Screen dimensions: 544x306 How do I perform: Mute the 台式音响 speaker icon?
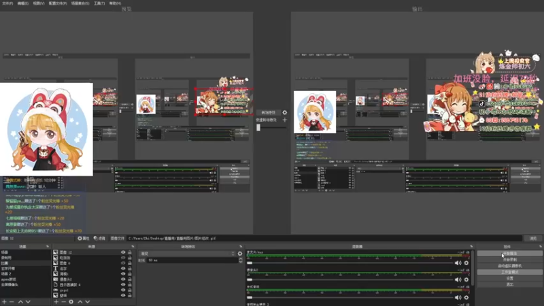pos(458,297)
